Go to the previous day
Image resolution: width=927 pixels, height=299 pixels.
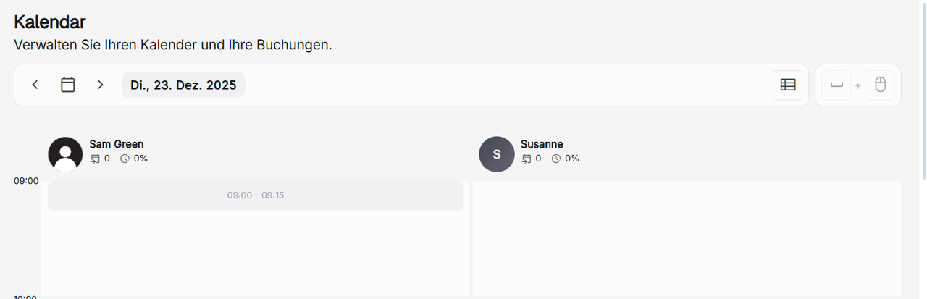point(35,85)
